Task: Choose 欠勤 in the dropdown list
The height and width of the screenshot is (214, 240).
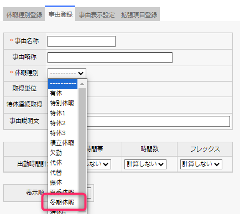Action: (62, 153)
